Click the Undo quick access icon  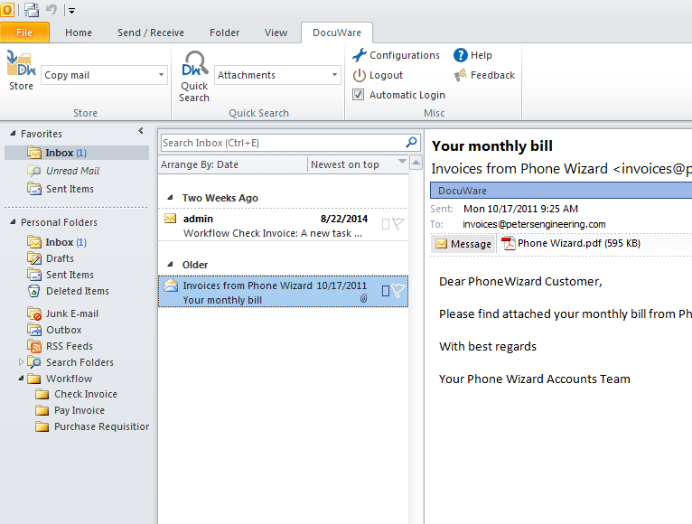click(x=51, y=9)
